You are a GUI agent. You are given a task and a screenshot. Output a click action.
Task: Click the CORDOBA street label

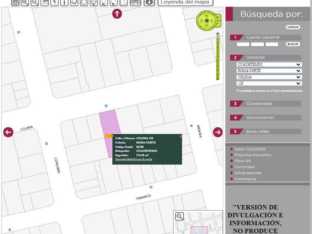click(x=57, y=165)
